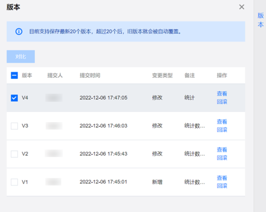This screenshot has height=212, width=266.
Task: Check the V3 version checkbox
Action: (14, 126)
